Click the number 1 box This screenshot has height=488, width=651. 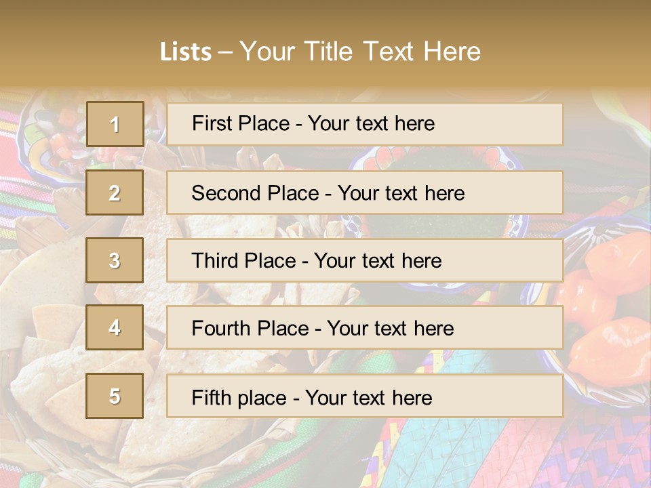click(115, 124)
